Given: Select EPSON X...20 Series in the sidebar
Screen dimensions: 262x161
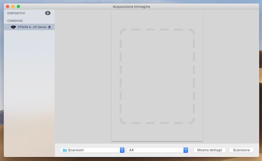Looking at the screenshot, I should point(29,27).
